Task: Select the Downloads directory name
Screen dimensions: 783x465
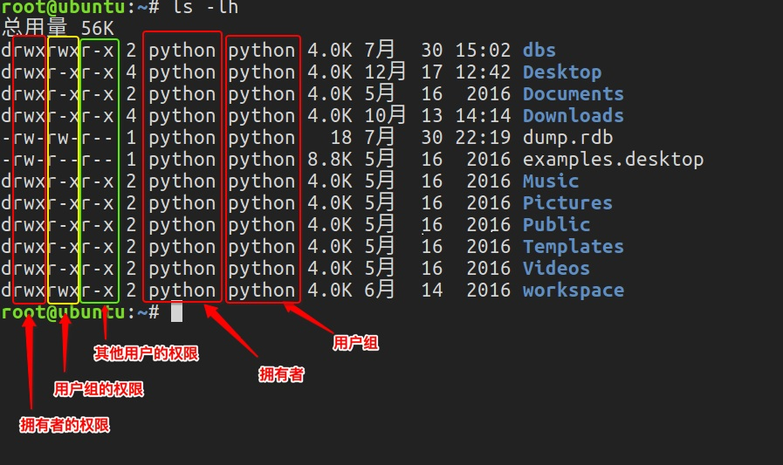Action: coord(573,116)
